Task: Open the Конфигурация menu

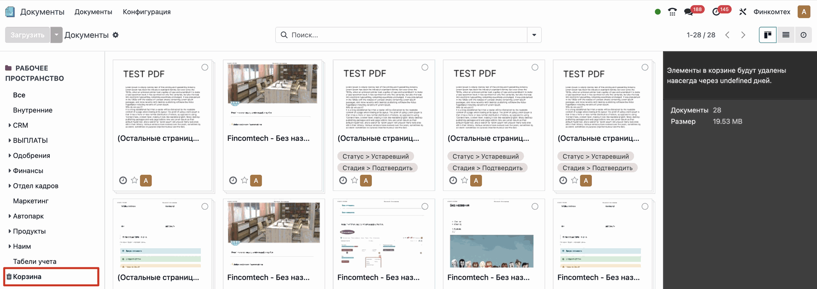Action: (147, 12)
